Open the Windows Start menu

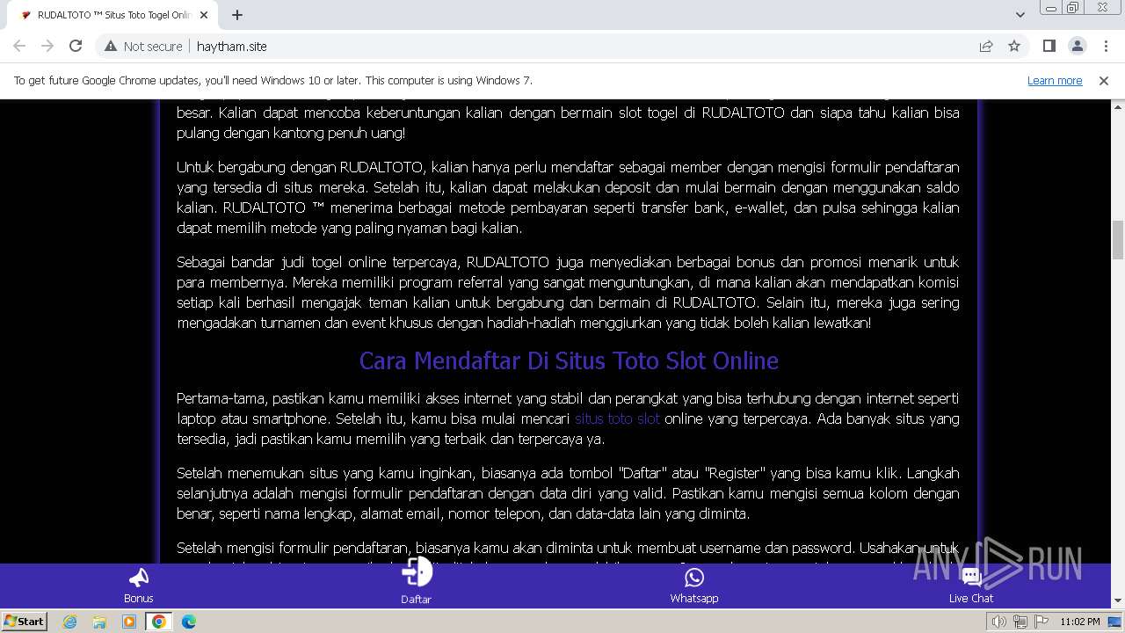click(24, 622)
